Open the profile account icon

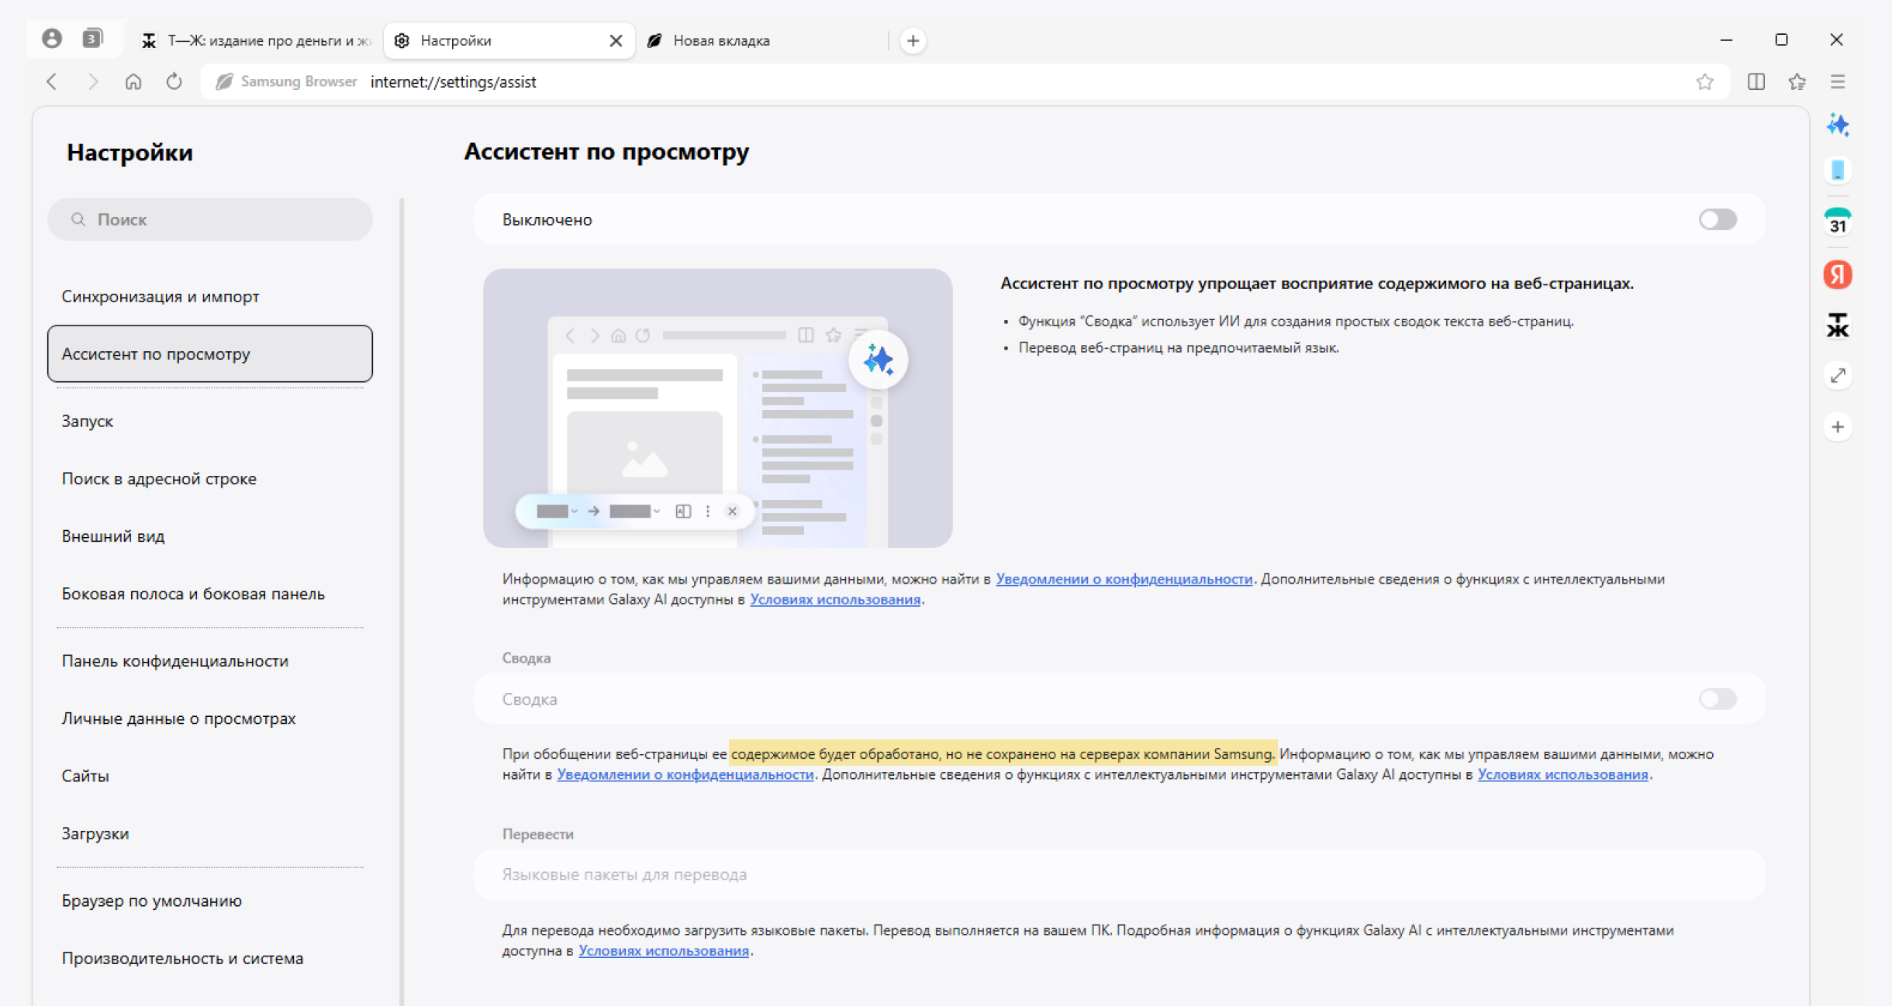tap(52, 39)
